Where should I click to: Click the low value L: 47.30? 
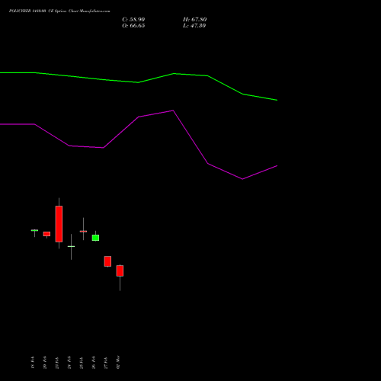pyautogui.click(x=194, y=26)
